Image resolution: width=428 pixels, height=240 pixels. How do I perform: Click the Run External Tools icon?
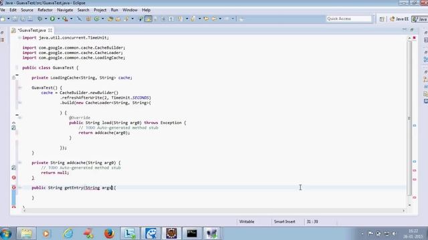click(65, 19)
